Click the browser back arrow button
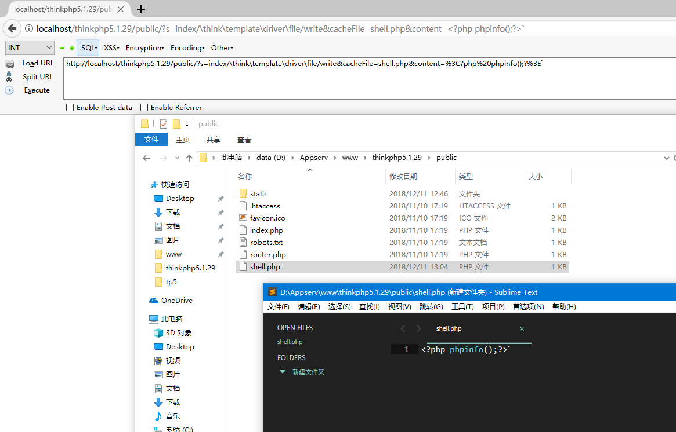This screenshot has width=676, height=432. point(12,28)
